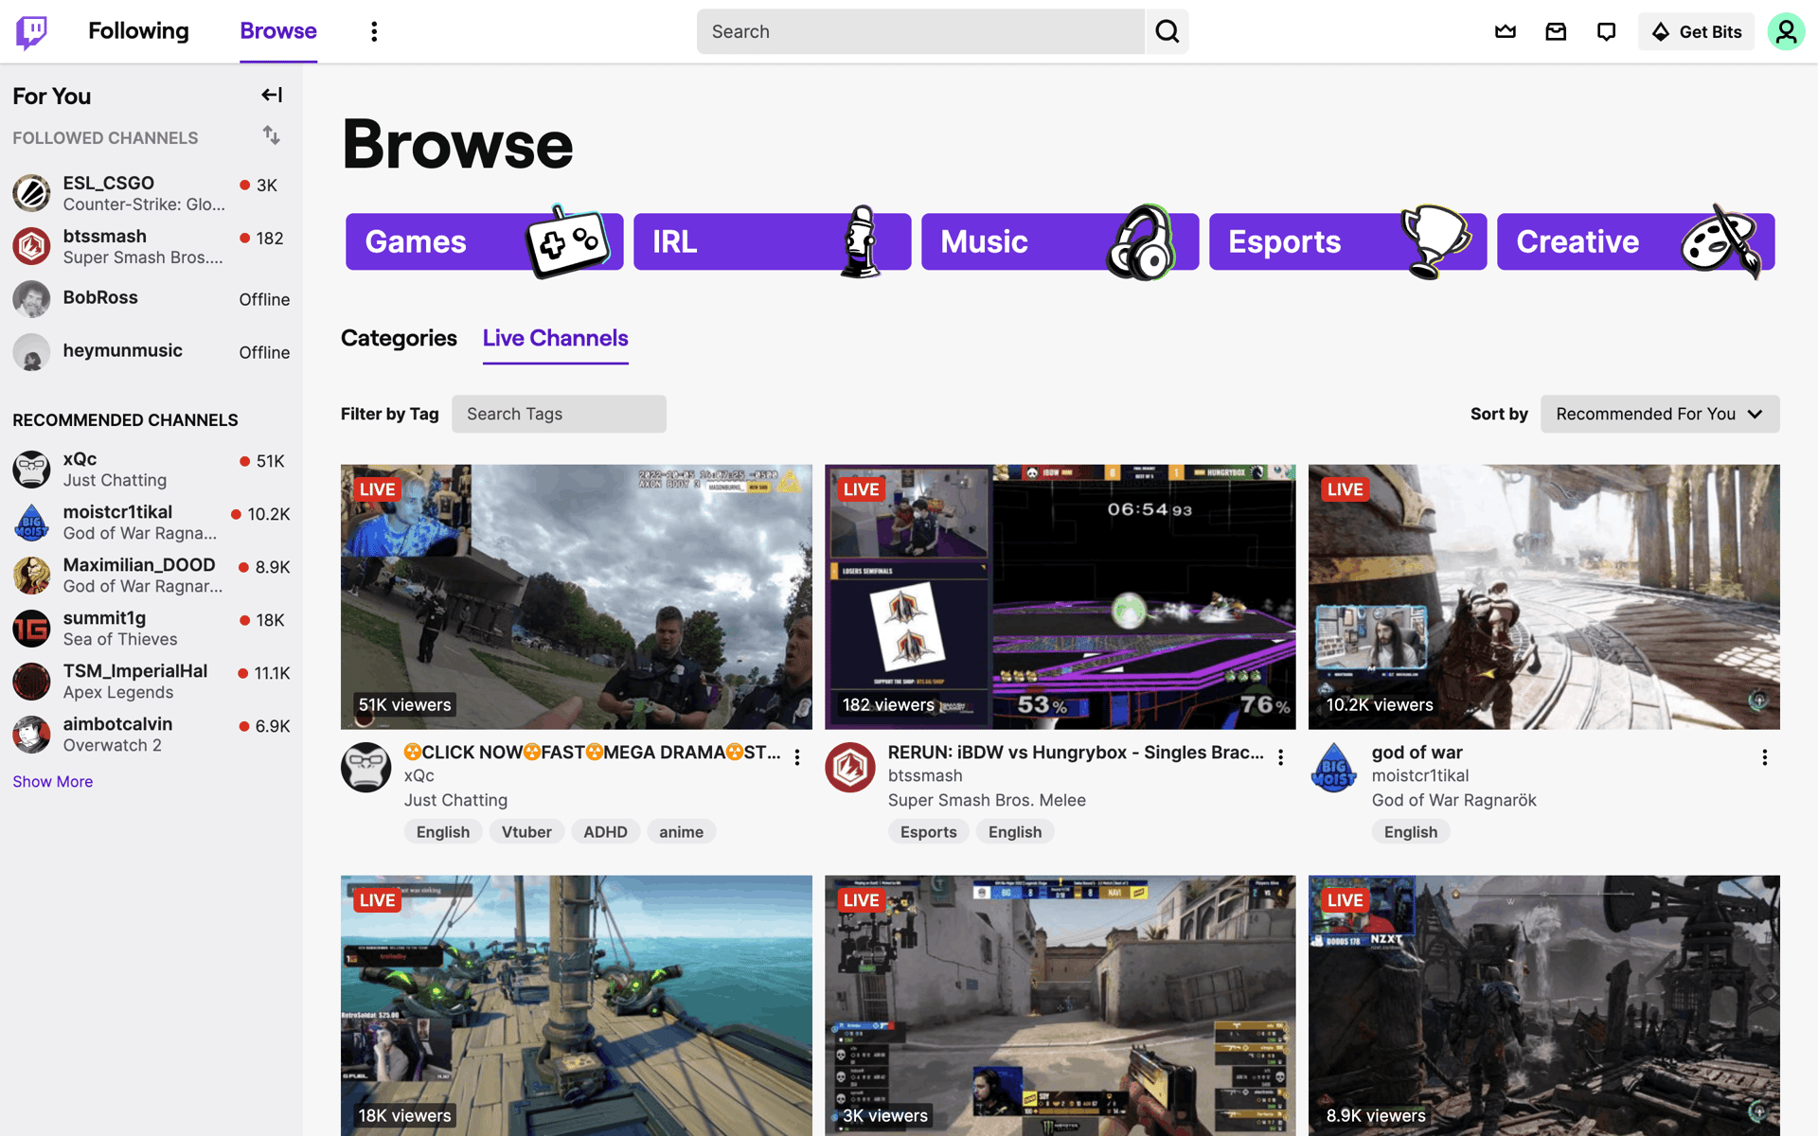Screen dimensions: 1818x1136
Task: Click moistcr1tikal avatar under stream card
Action: pos(1334,767)
